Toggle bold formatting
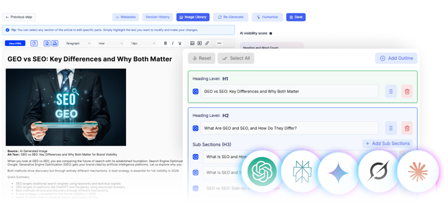448x209 pixels. [x=165, y=44]
